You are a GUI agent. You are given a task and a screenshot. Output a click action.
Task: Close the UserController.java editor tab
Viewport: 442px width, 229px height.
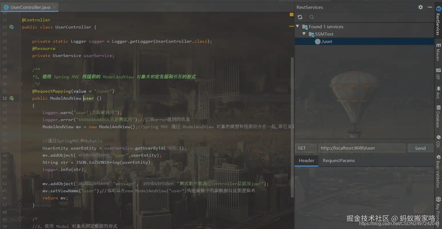[x=54, y=7]
